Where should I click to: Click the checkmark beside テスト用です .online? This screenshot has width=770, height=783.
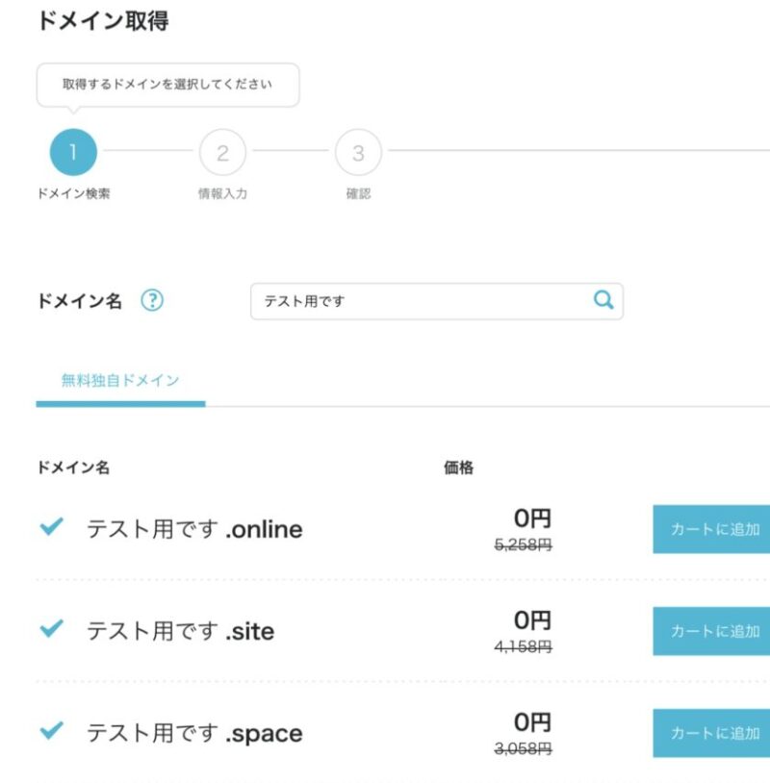(x=51, y=526)
